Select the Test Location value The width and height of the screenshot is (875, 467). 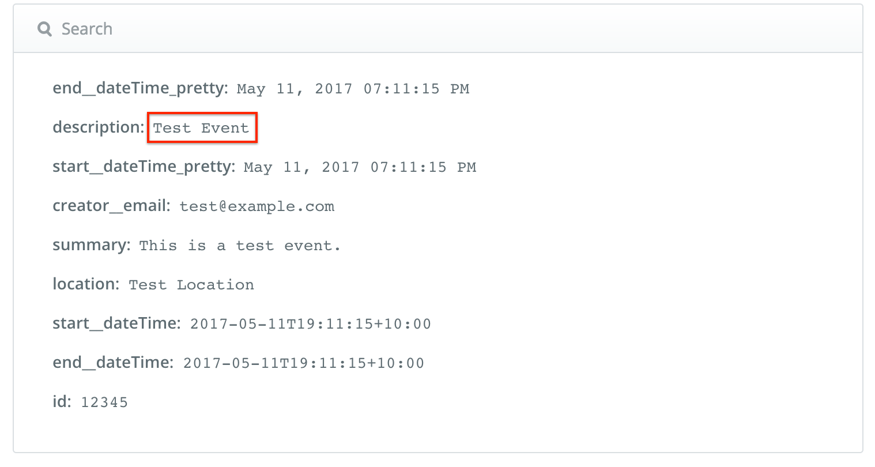click(191, 285)
